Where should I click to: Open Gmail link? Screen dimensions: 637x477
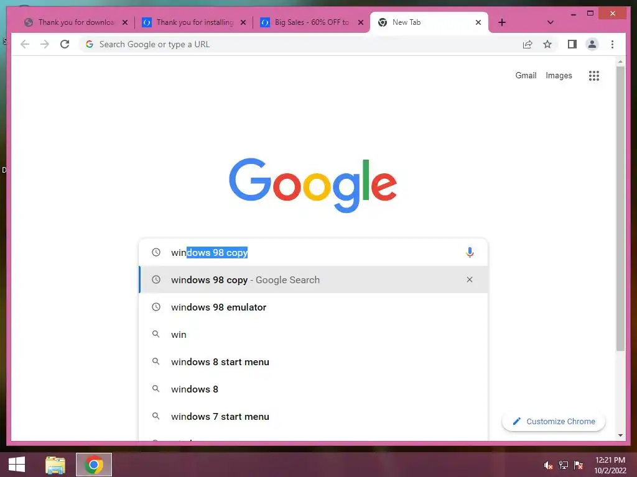tap(526, 75)
